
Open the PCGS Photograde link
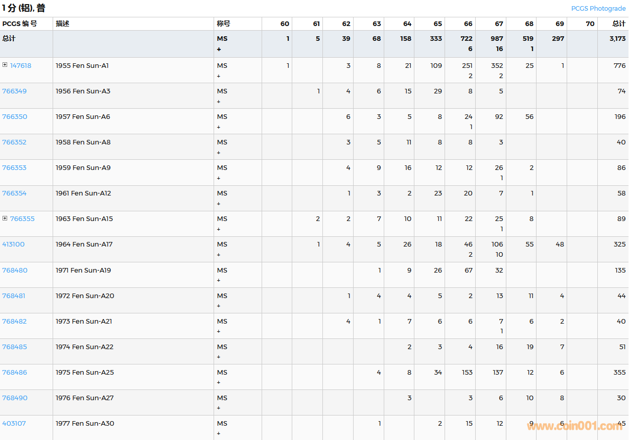pyautogui.click(x=598, y=9)
